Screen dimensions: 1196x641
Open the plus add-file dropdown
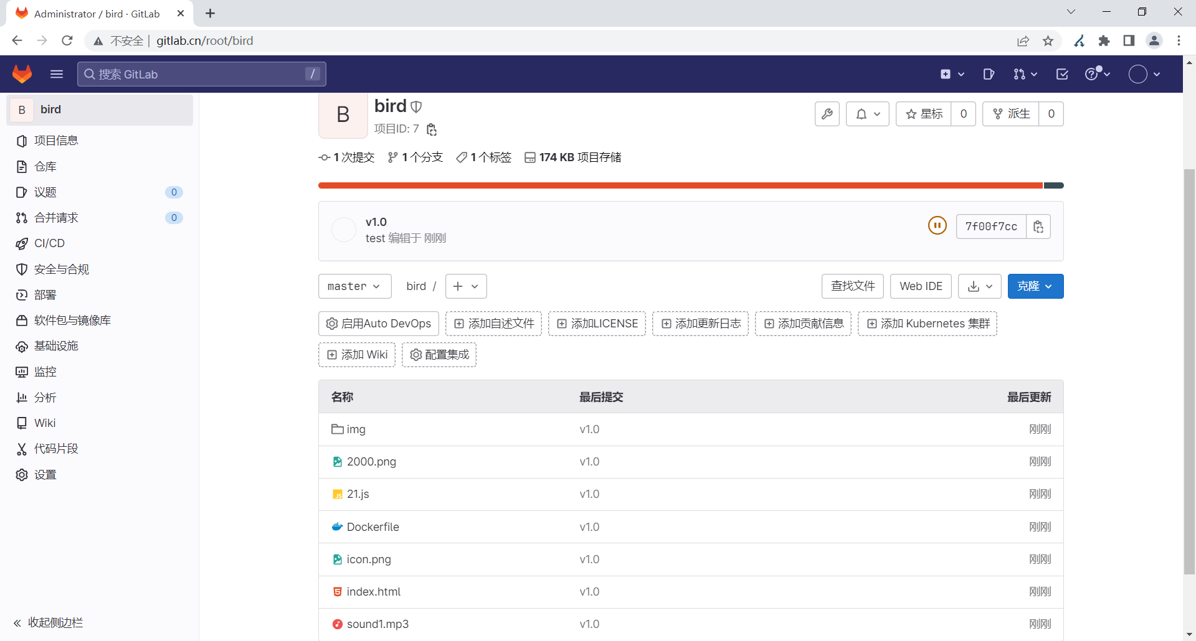[466, 286]
